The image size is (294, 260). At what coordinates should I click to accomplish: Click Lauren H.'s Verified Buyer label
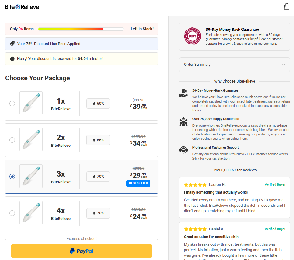[x=275, y=184]
